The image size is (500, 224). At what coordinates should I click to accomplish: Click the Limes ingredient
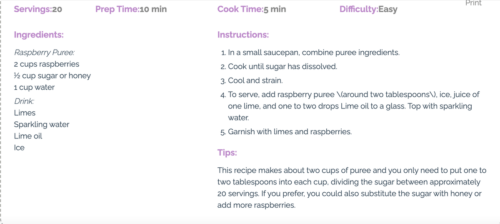click(x=25, y=113)
